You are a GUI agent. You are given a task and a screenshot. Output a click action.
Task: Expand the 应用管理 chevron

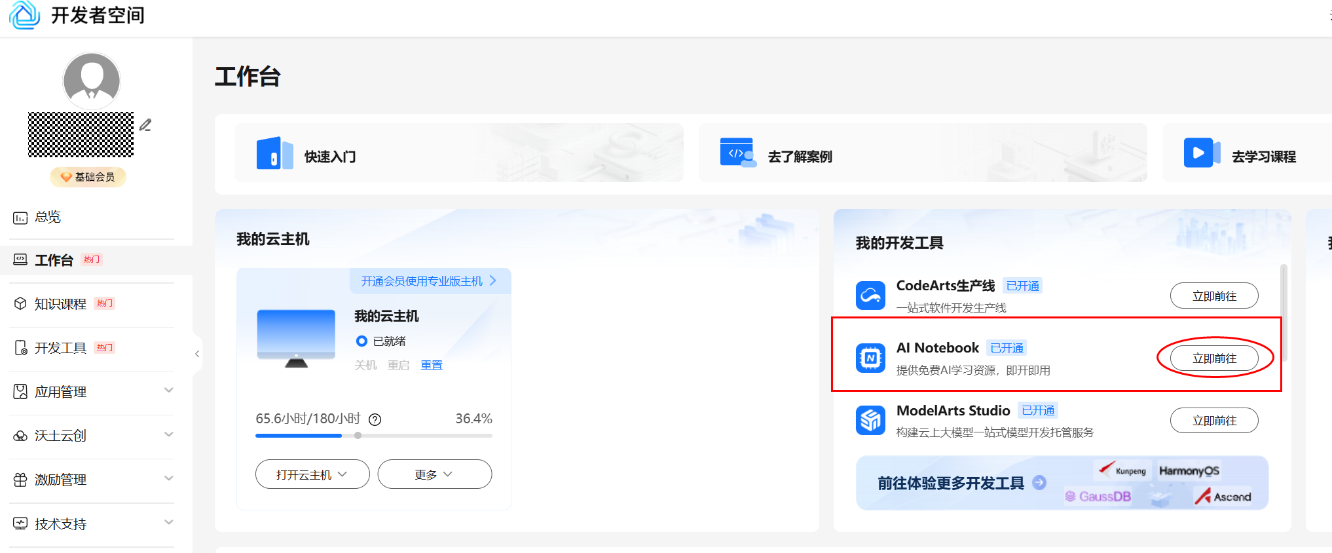(169, 391)
